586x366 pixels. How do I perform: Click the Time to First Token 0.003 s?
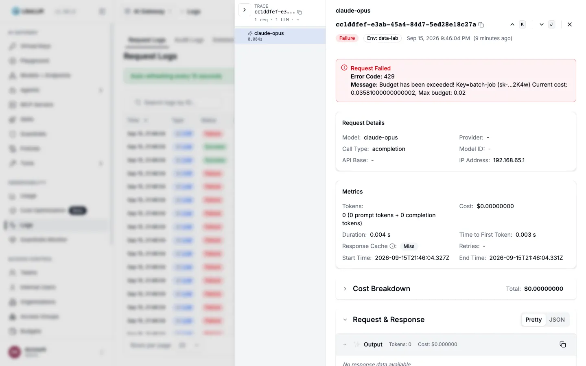point(526,235)
